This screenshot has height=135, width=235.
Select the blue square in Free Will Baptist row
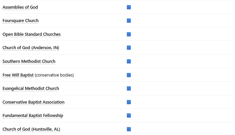tap(129, 75)
